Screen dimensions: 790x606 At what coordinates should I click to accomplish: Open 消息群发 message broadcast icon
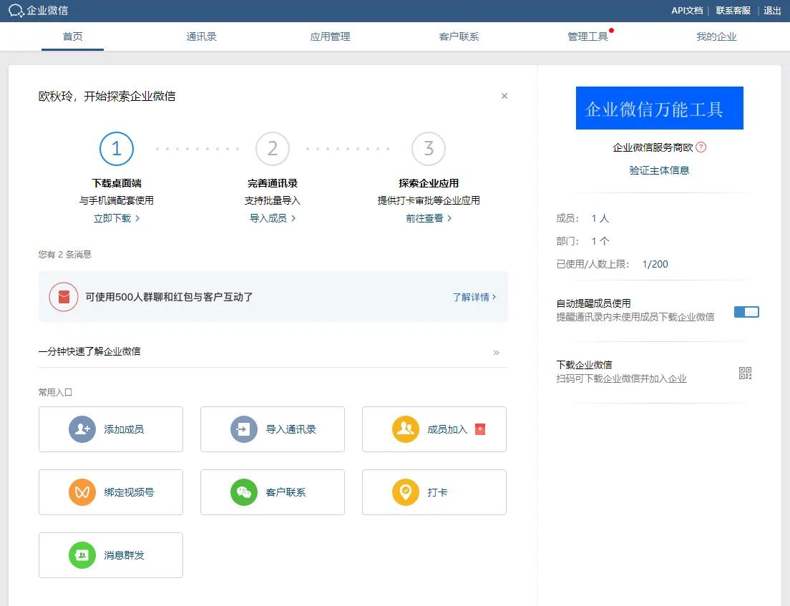82,554
